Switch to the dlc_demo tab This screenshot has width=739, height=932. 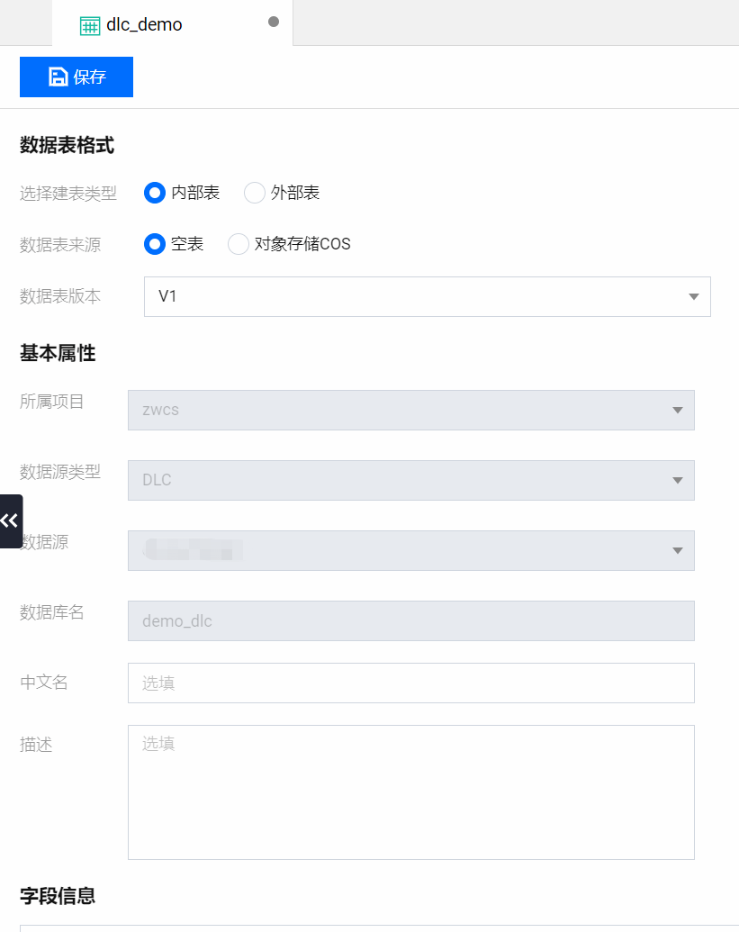pos(144,25)
